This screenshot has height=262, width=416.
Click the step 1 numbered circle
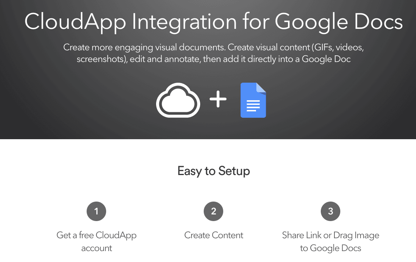[96, 211]
